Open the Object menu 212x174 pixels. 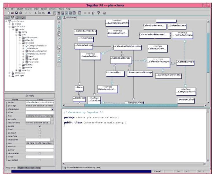click(20, 9)
